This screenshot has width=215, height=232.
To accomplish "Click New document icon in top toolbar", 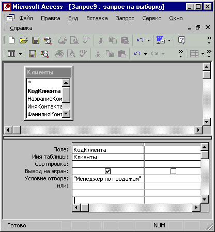I will point(11,40).
